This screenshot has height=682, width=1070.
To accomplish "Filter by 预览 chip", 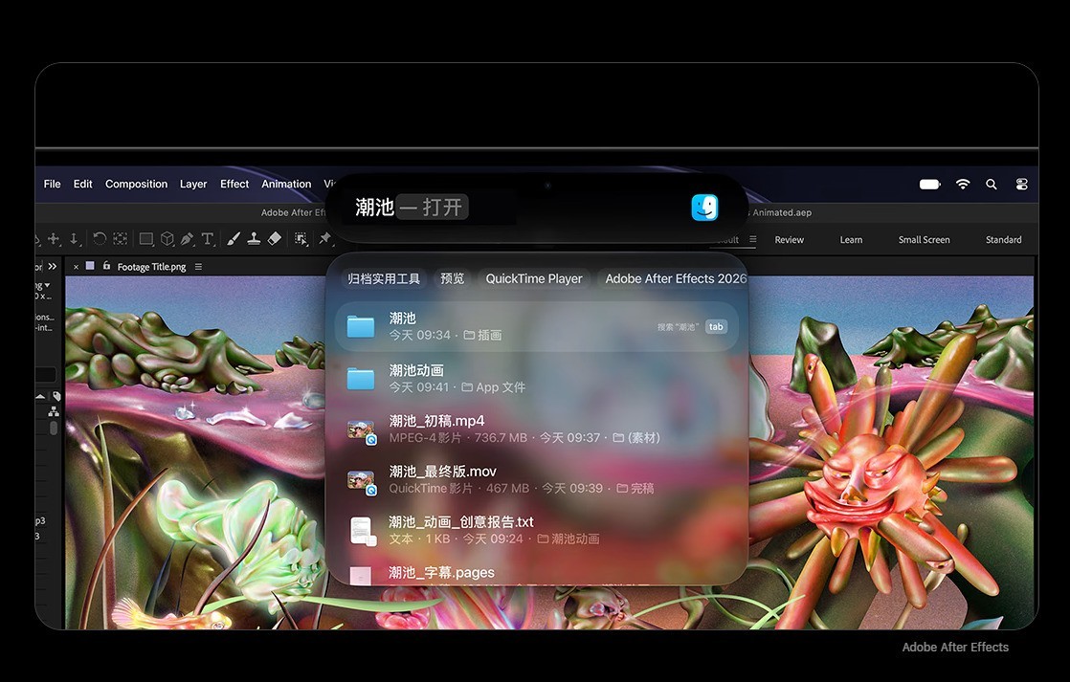I will tap(452, 278).
